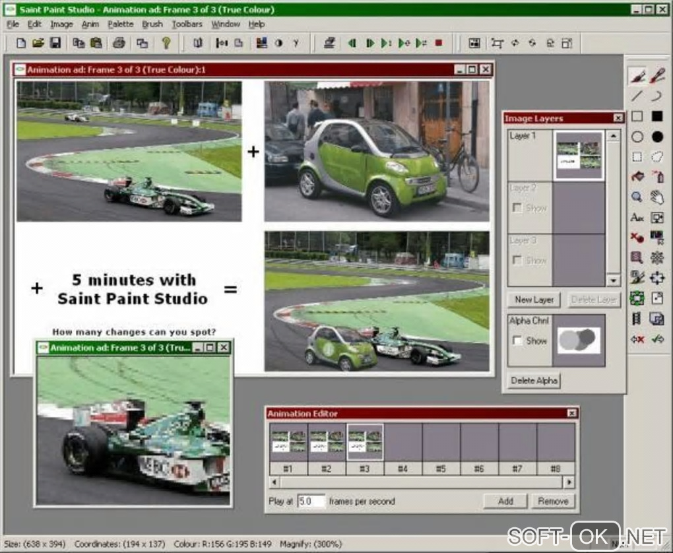673x553 pixels.
Task: Click the New Layer button
Action: 534,300
